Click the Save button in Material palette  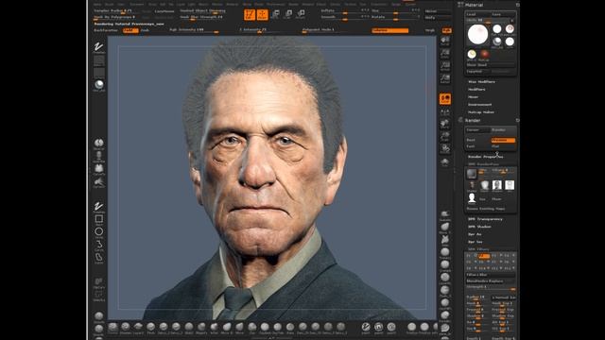click(503, 14)
